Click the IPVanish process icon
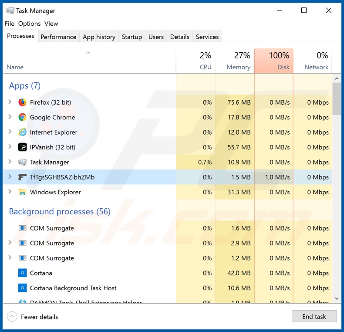Image resolution: width=344 pixels, height=332 pixels. click(x=22, y=147)
